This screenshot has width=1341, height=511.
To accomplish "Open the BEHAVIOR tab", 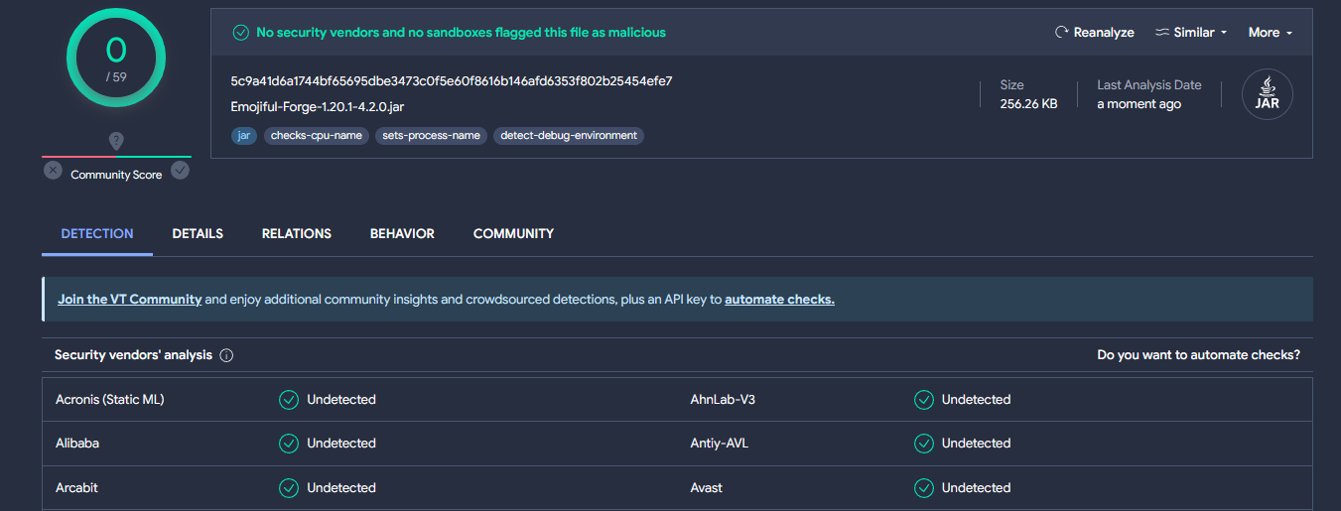I will point(402,234).
